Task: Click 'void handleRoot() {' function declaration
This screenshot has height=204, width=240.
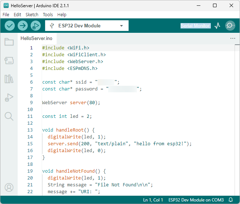Action: (68, 130)
